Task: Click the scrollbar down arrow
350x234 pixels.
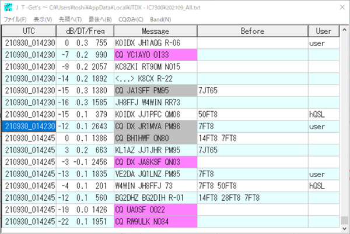Action: [344, 229]
